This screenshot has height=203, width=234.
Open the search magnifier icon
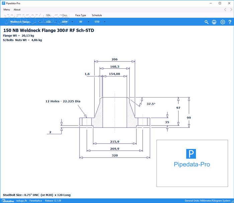coord(206,22)
